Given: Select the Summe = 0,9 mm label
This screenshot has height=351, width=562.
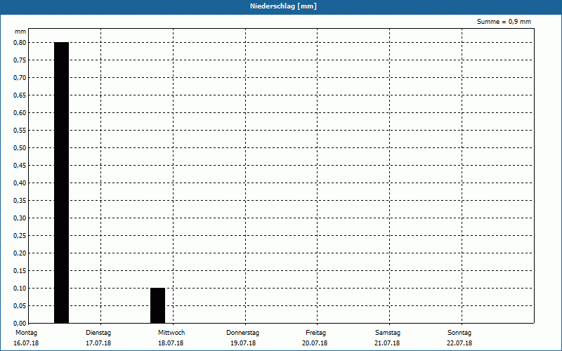Looking at the screenshot, I should coord(504,22).
